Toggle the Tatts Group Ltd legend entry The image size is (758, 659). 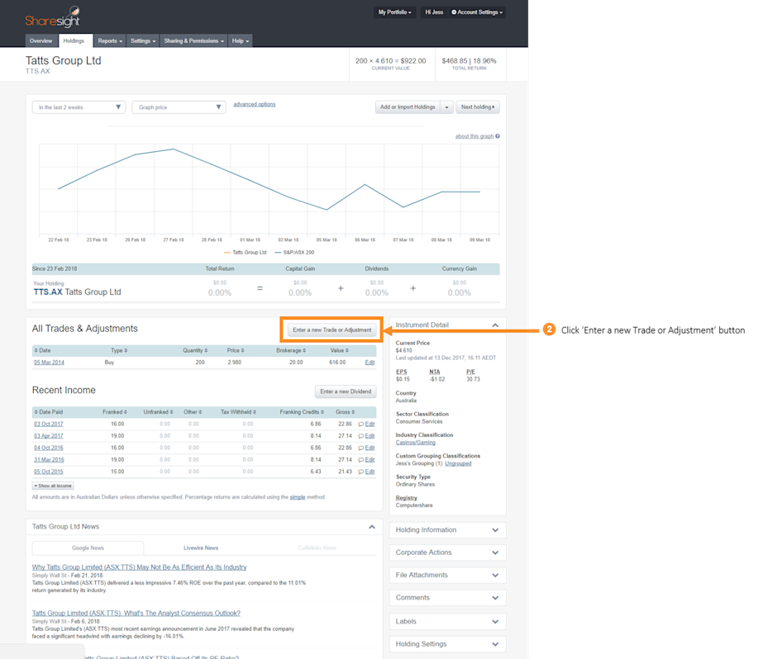(246, 253)
